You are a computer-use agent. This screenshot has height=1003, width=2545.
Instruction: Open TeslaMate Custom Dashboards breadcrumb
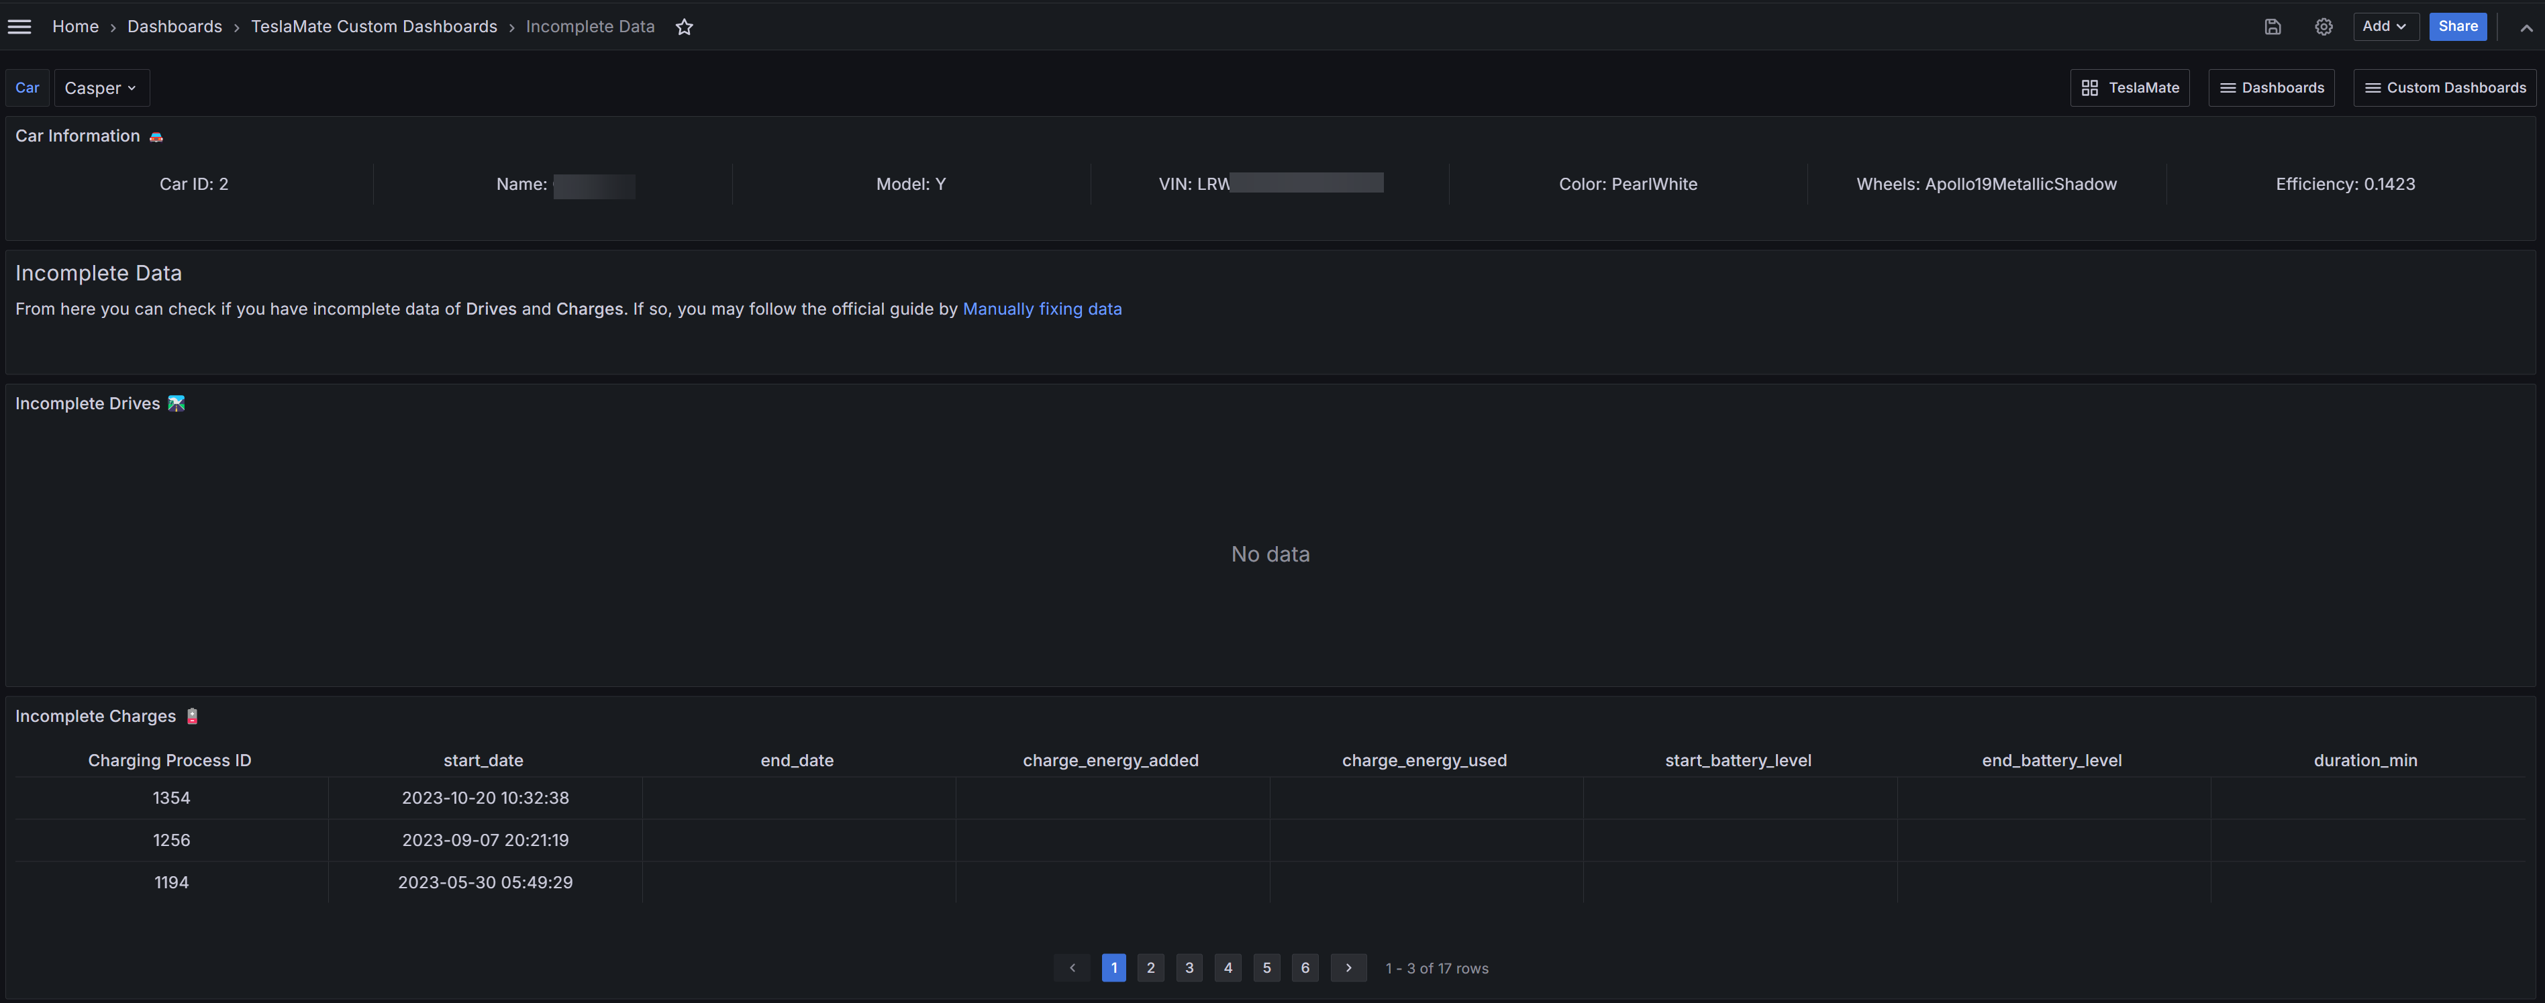[x=373, y=27]
